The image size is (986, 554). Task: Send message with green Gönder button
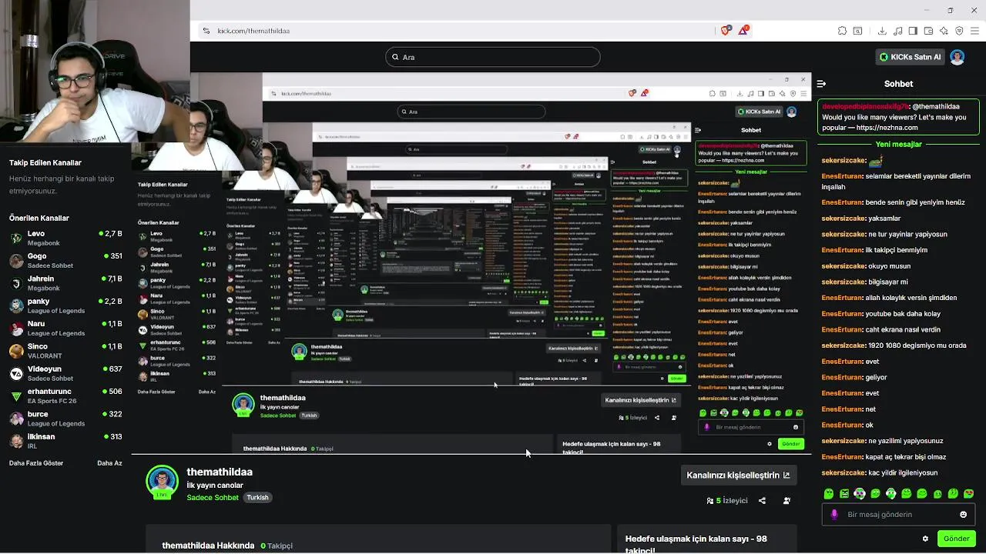pos(957,539)
